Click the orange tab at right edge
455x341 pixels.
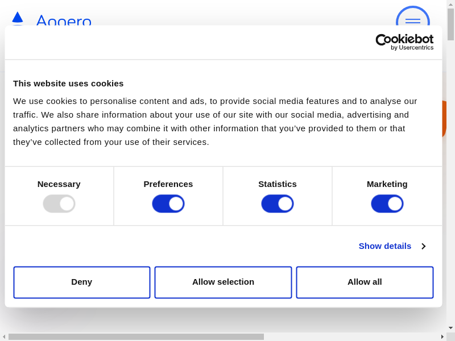(444, 119)
